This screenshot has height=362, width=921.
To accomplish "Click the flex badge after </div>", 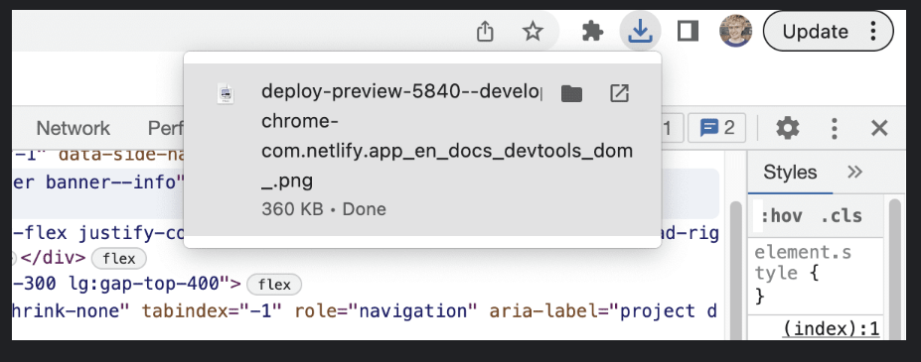I will coord(119,258).
